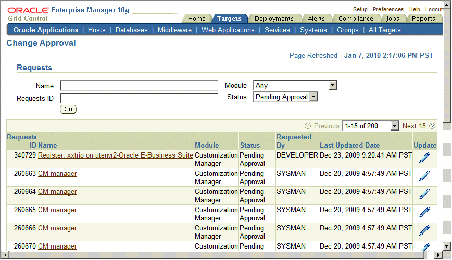Click the Previous page arrow icon
This screenshot has width=452, height=260.
click(x=308, y=126)
